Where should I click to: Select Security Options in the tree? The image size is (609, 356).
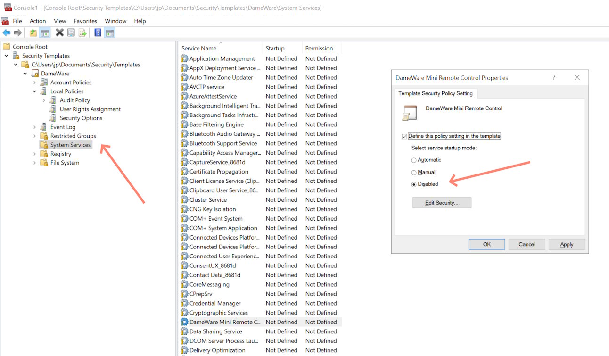81,118
